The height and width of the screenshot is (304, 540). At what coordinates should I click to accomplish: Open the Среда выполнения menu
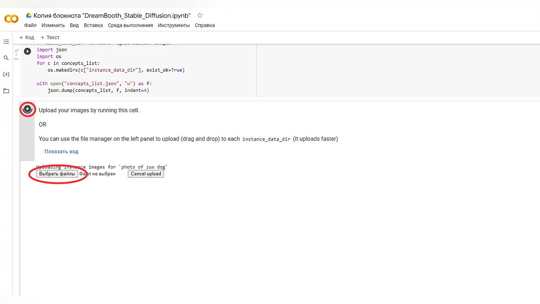coord(130,25)
